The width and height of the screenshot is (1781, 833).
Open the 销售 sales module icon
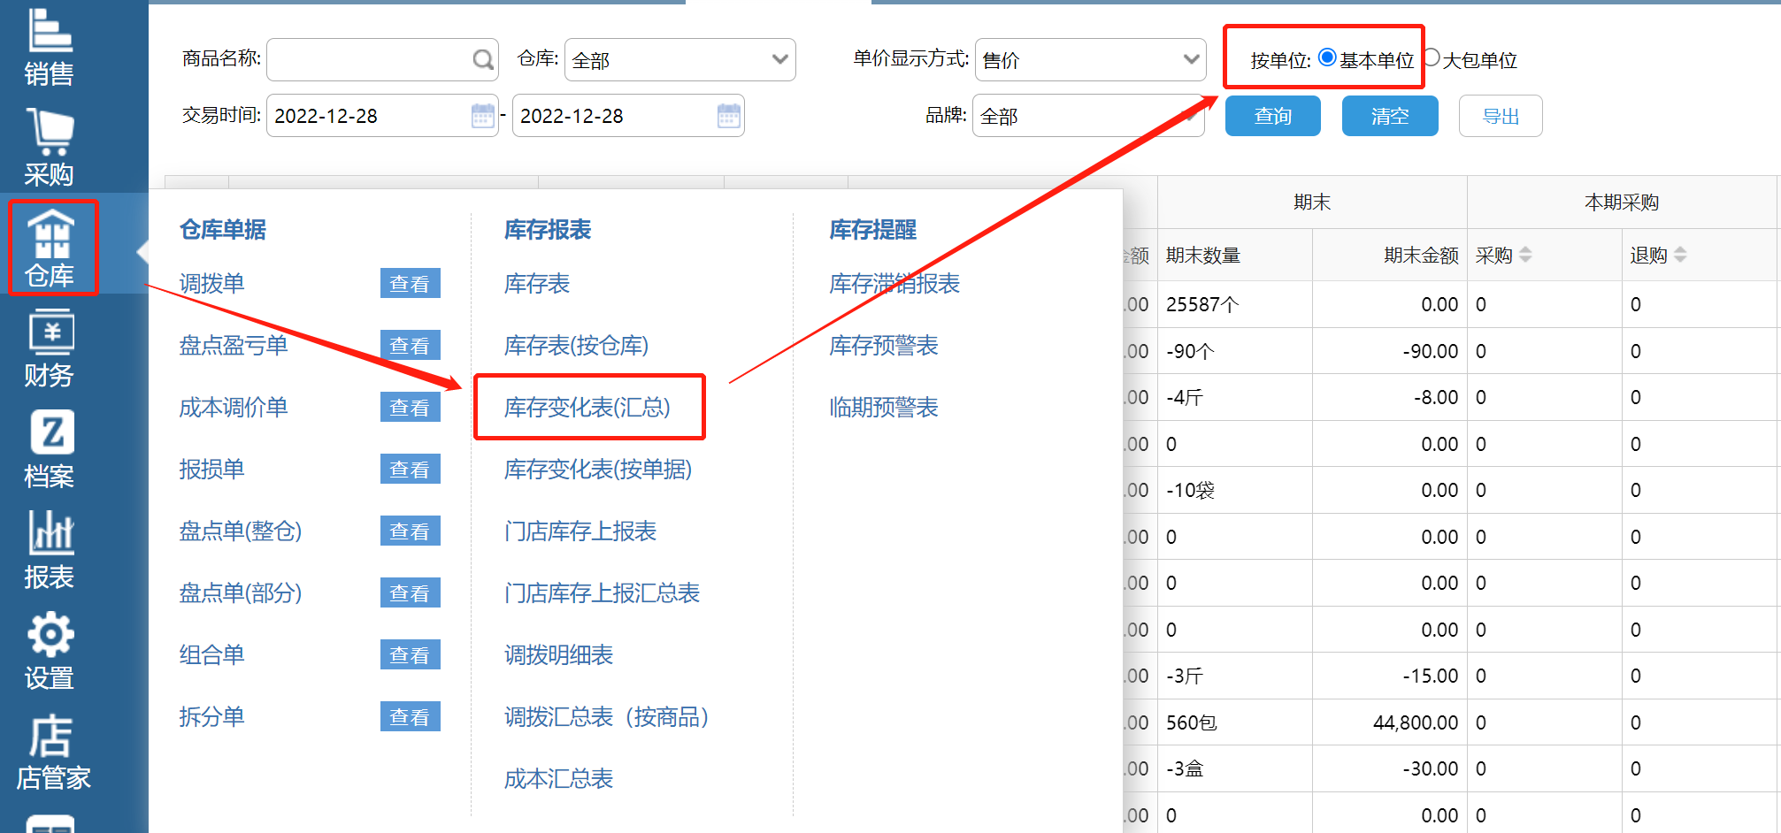pos(50,46)
